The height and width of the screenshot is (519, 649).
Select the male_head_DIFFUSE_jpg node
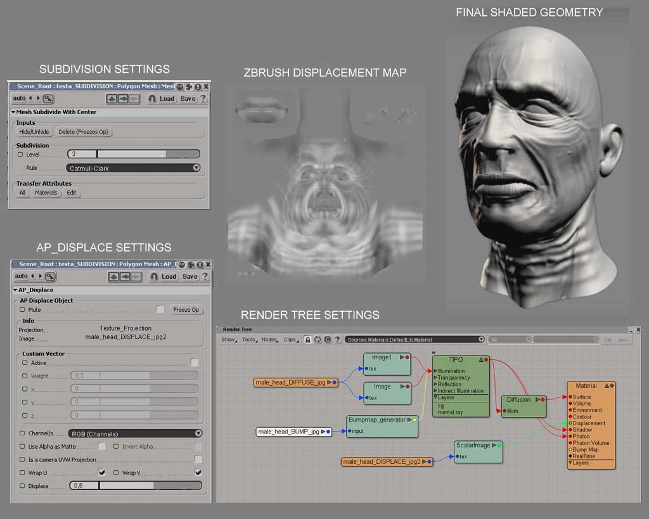pyautogui.click(x=296, y=382)
